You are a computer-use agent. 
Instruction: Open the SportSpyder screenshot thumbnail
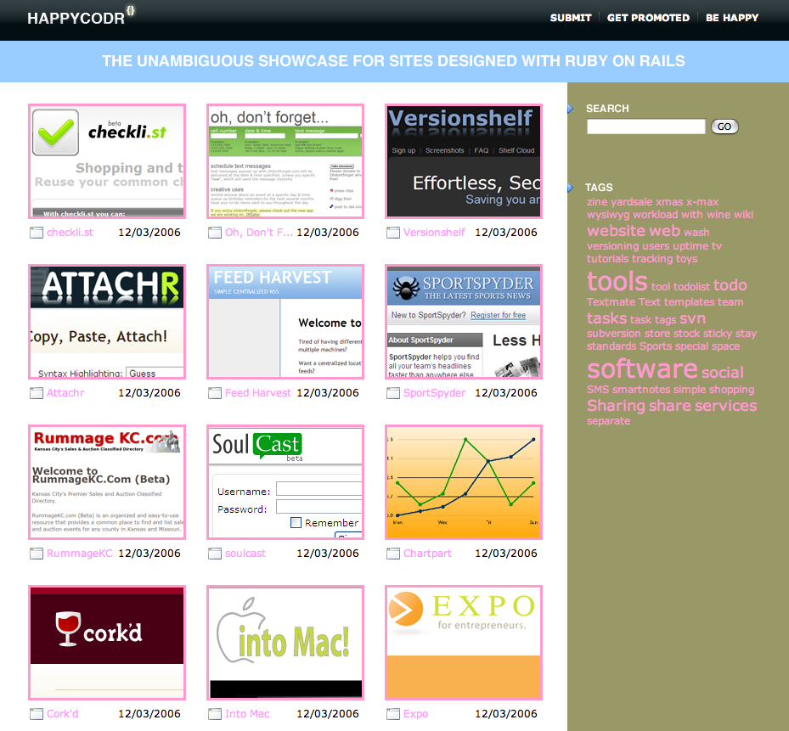point(464,322)
